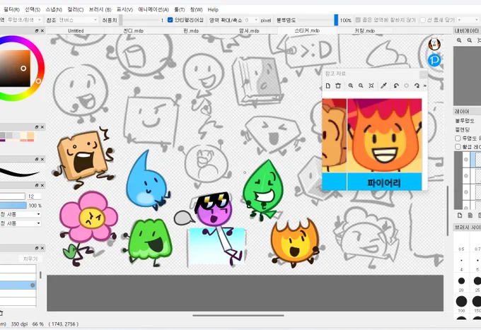Enable the 선 틈새 닫기 checkbox

click(423, 20)
